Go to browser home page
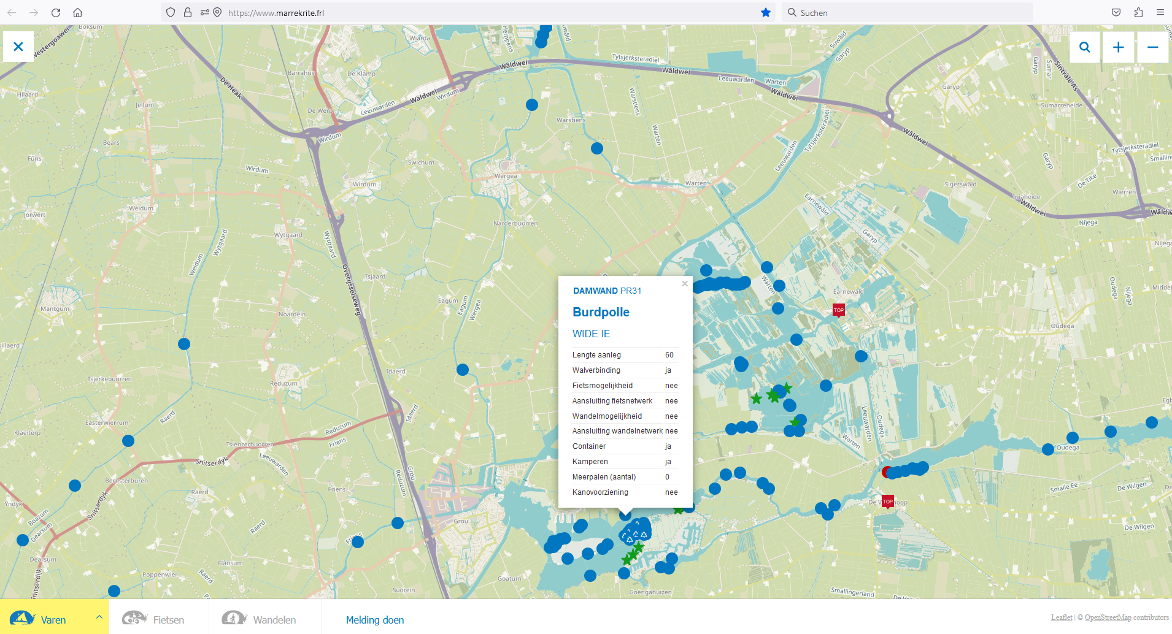The height and width of the screenshot is (634, 1172). coord(77,12)
